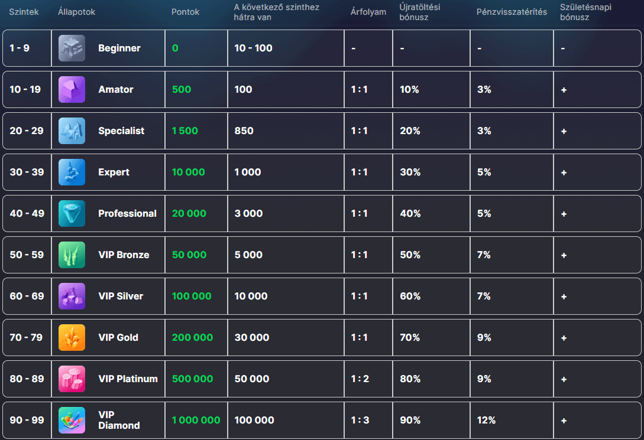Click the Beginner grey stone icon
644x440 pixels.
click(x=72, y=48)
